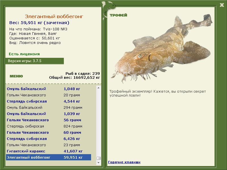Select Стерлядь сибирская 6,426 кг row
The height and width of the screenshot is (170, 227).
tap(49, 139)
